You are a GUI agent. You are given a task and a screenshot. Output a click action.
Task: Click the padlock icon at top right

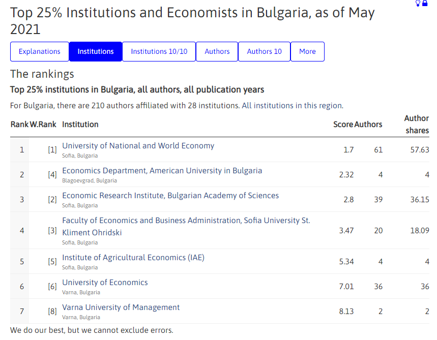click(425, 4)
